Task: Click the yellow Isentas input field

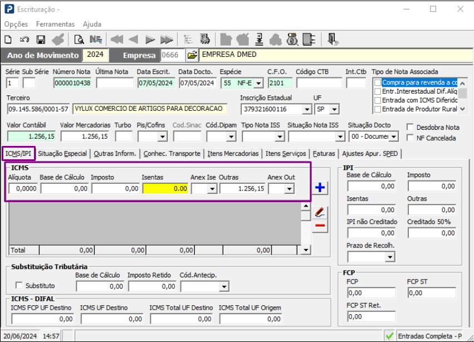Action: [165, 189]
